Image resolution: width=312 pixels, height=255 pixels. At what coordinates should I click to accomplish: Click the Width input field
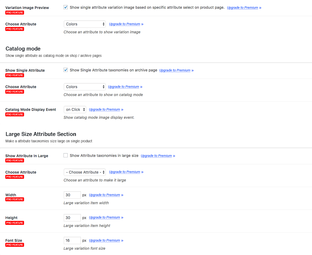(72, 195)
